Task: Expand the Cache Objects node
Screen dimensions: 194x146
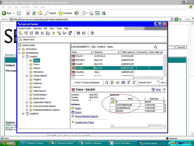Action: (27, 76)
